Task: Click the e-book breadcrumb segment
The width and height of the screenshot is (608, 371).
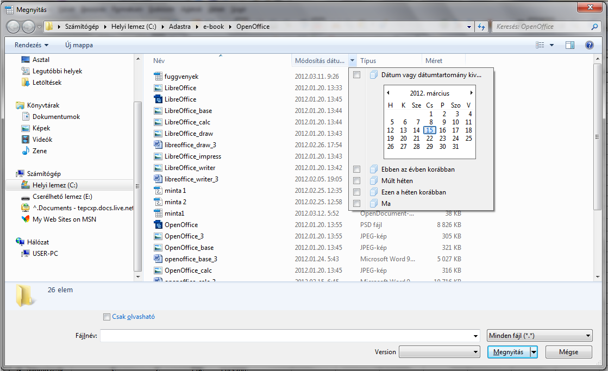Action: pos(214,27)
